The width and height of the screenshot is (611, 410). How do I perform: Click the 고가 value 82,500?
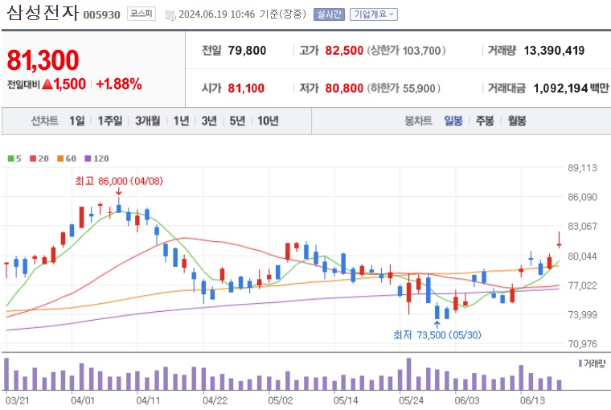[344, 51]
